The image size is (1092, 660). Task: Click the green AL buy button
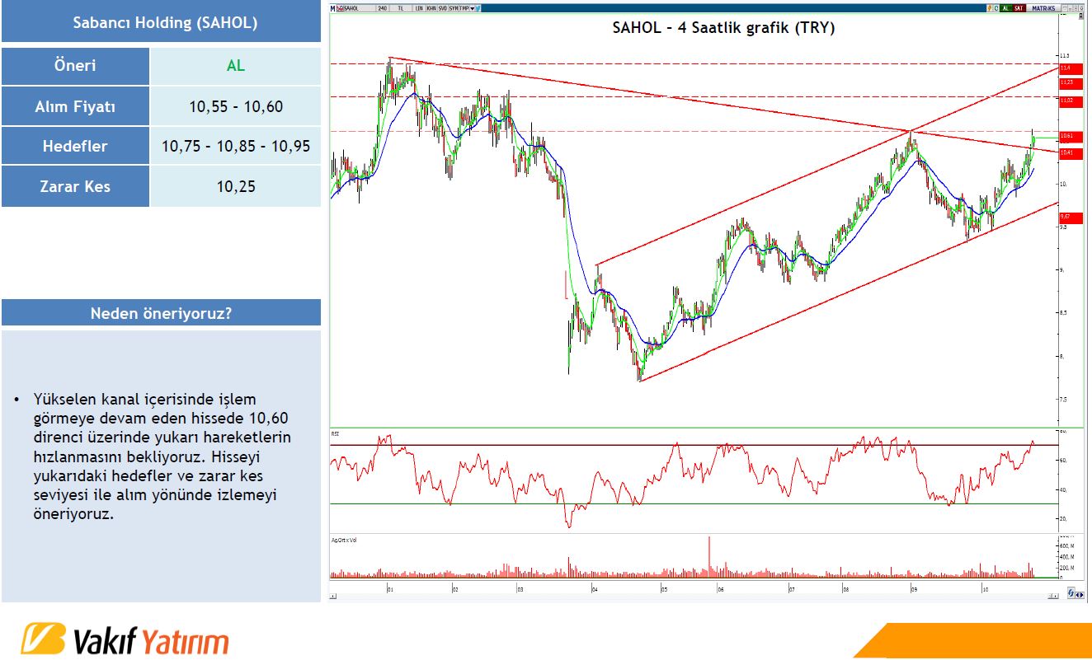coord(1006,8)
